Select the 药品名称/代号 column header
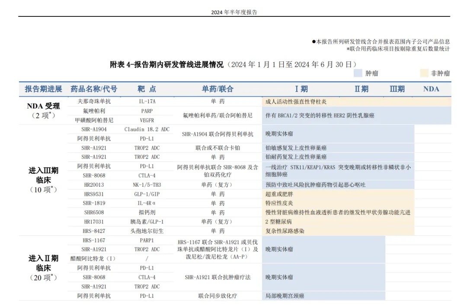467x306 pixels. tap(94, 89)
